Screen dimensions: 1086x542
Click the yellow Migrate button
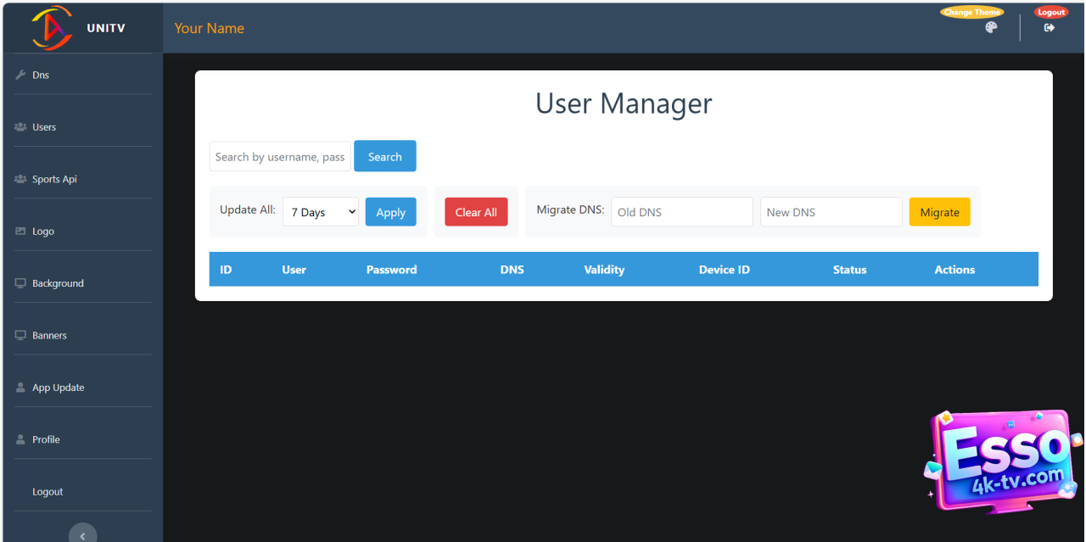(939, 212)
